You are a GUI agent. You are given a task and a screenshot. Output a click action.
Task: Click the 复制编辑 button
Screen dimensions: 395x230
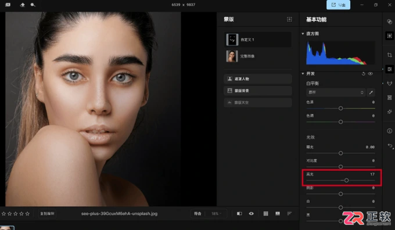tap(48, 214)
